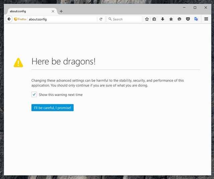Click the Here be dragons! heading
214x179 pixels.
(x=64, y=61)
